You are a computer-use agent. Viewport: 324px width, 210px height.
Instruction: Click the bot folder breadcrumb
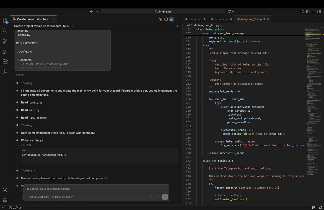188,25
